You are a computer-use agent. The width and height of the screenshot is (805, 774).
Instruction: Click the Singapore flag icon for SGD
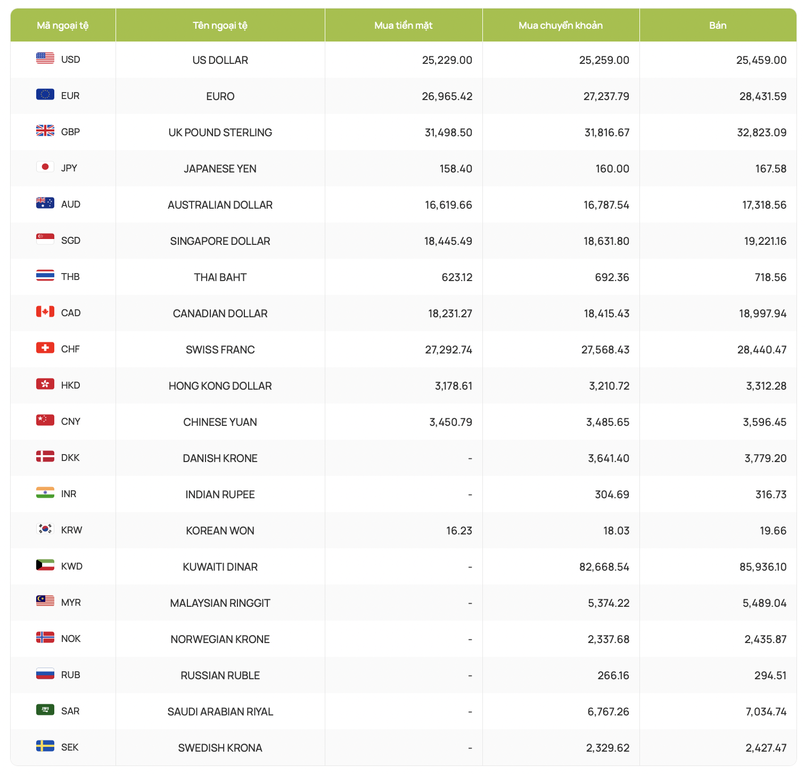coord(45,239)
